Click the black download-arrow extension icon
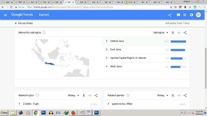The height and width of the screenshot is (116, 207). coord(185,7)
